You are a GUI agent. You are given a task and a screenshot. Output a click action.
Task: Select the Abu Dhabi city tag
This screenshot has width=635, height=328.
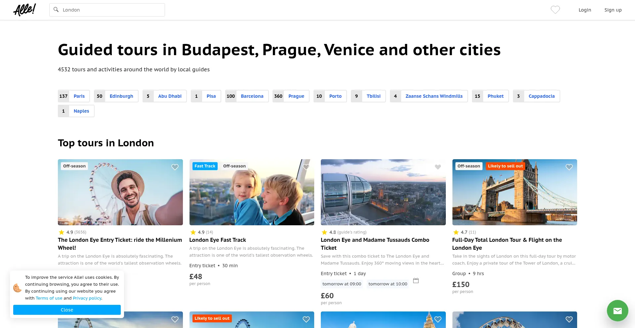(x=165, y=96)
